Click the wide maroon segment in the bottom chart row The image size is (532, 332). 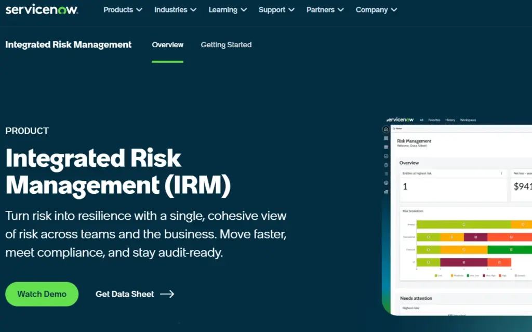pyautogui.click(x=464, y=262)
